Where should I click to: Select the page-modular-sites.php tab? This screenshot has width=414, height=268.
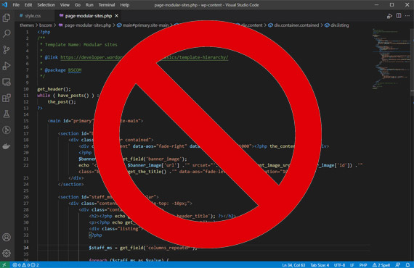point(88,16)
